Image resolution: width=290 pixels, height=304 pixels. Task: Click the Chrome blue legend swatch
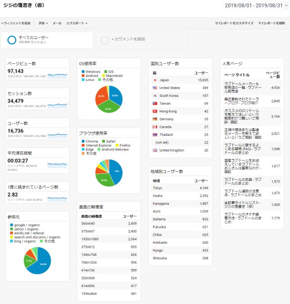click(83, 141)
